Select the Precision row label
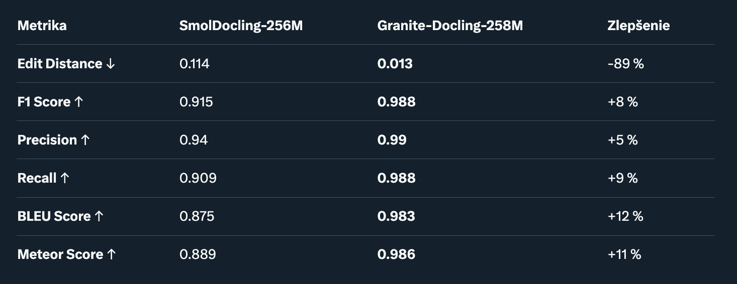This screenshot has width=737, height=284. point(54,140)
